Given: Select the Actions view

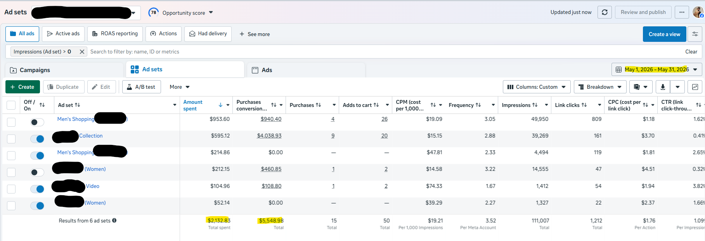Looking at the screenshot, I should [164, 34].
